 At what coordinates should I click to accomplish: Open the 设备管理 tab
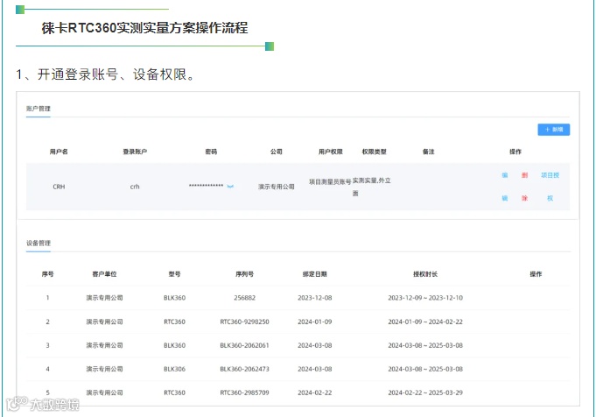coord(38,244)
